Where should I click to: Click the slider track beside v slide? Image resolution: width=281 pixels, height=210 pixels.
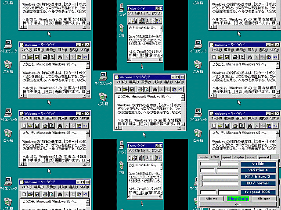[x=219, y=164]
